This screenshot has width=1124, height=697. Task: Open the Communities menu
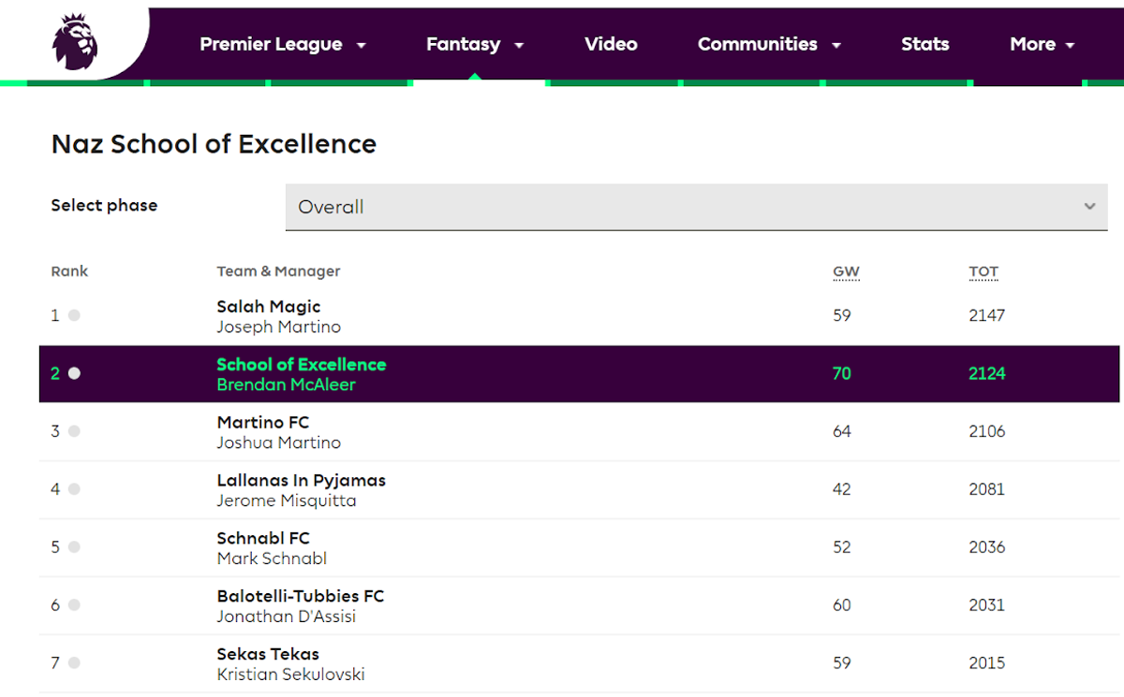click(769, 44)
